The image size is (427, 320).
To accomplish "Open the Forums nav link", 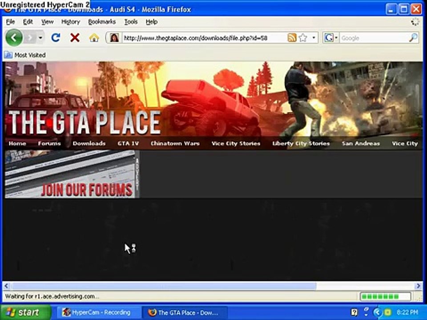I will click(x=49, y=144).
